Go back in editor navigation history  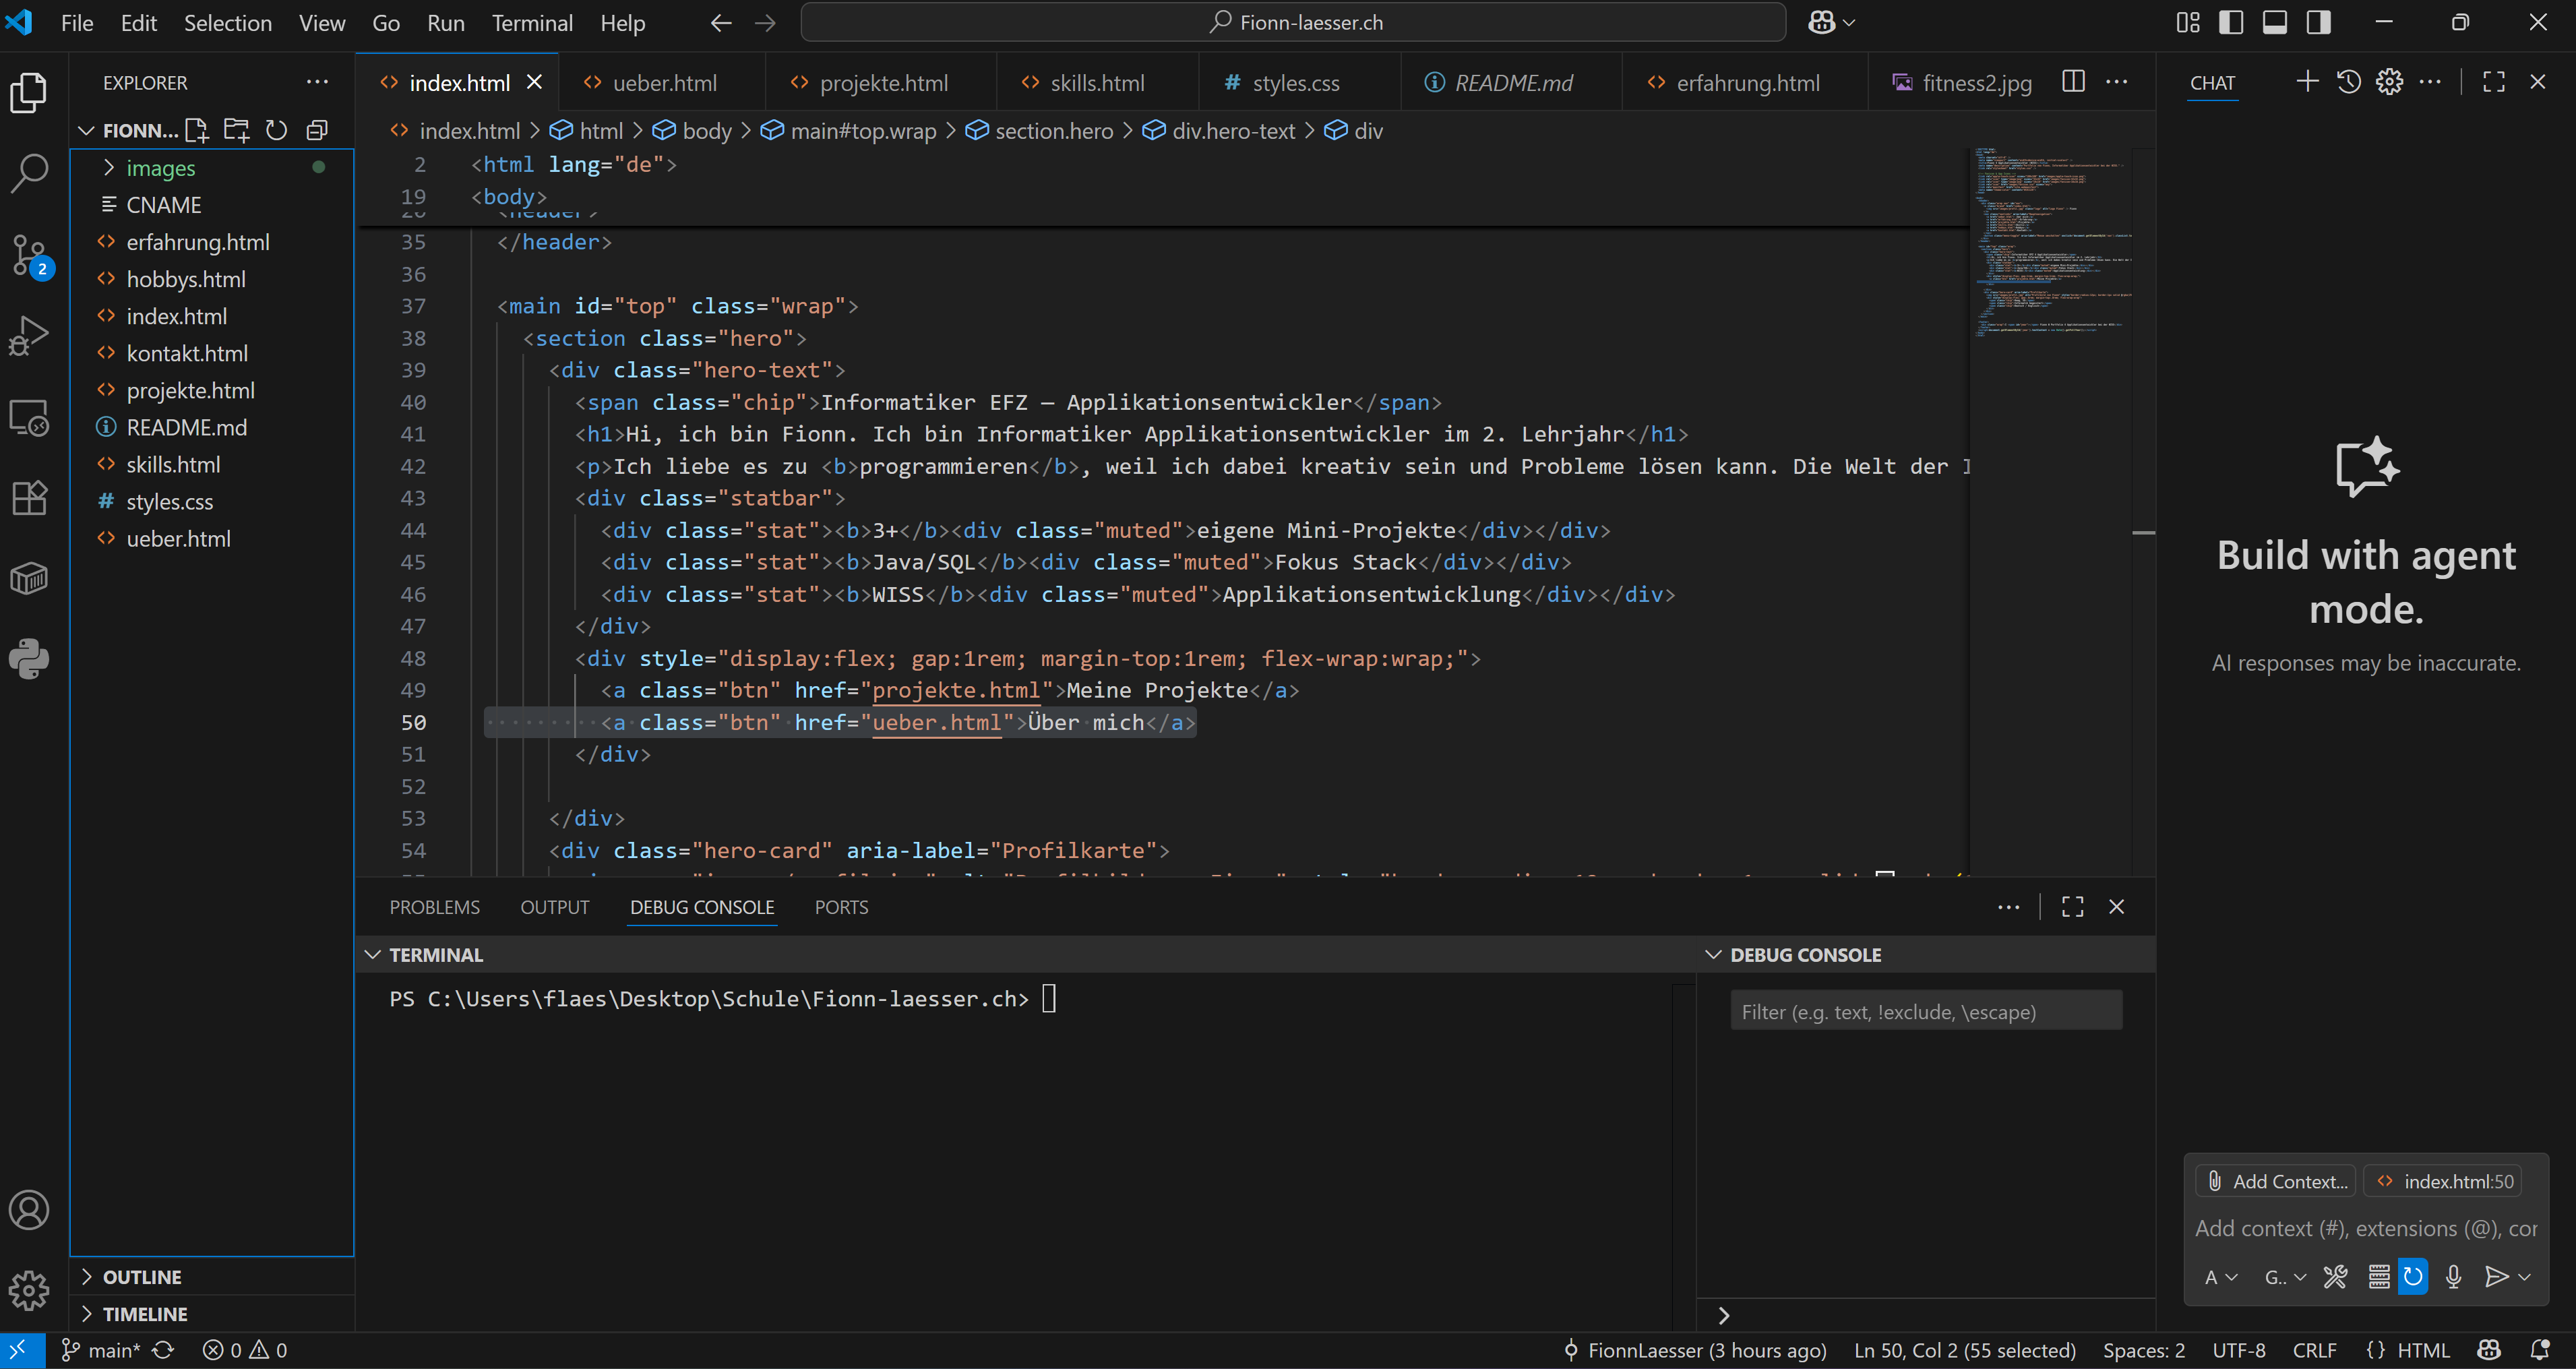(x=721, y=23)
